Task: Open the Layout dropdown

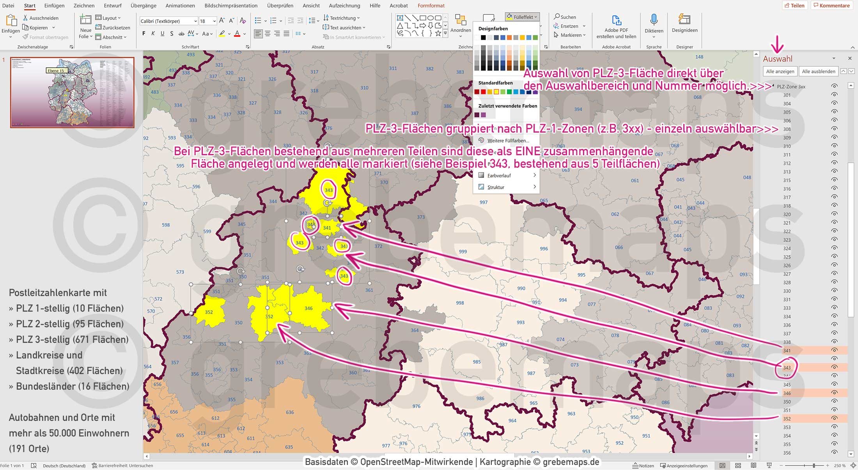Action: point(108,18)
